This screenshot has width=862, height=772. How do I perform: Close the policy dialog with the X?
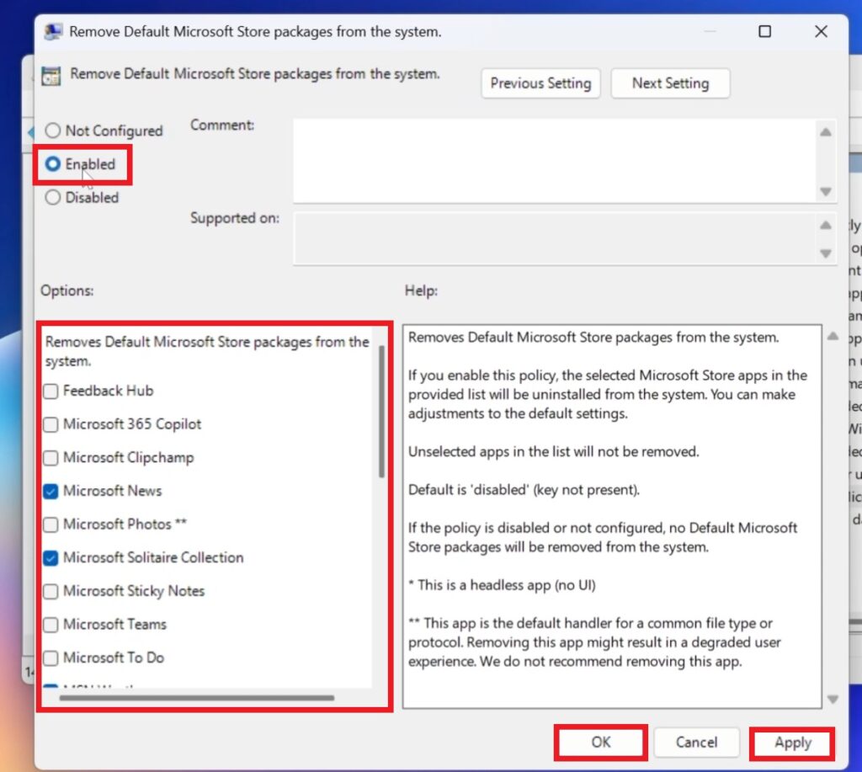point(821,32)
